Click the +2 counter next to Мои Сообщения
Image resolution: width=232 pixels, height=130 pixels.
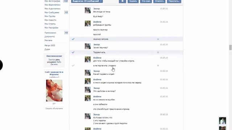pos(66,12)
